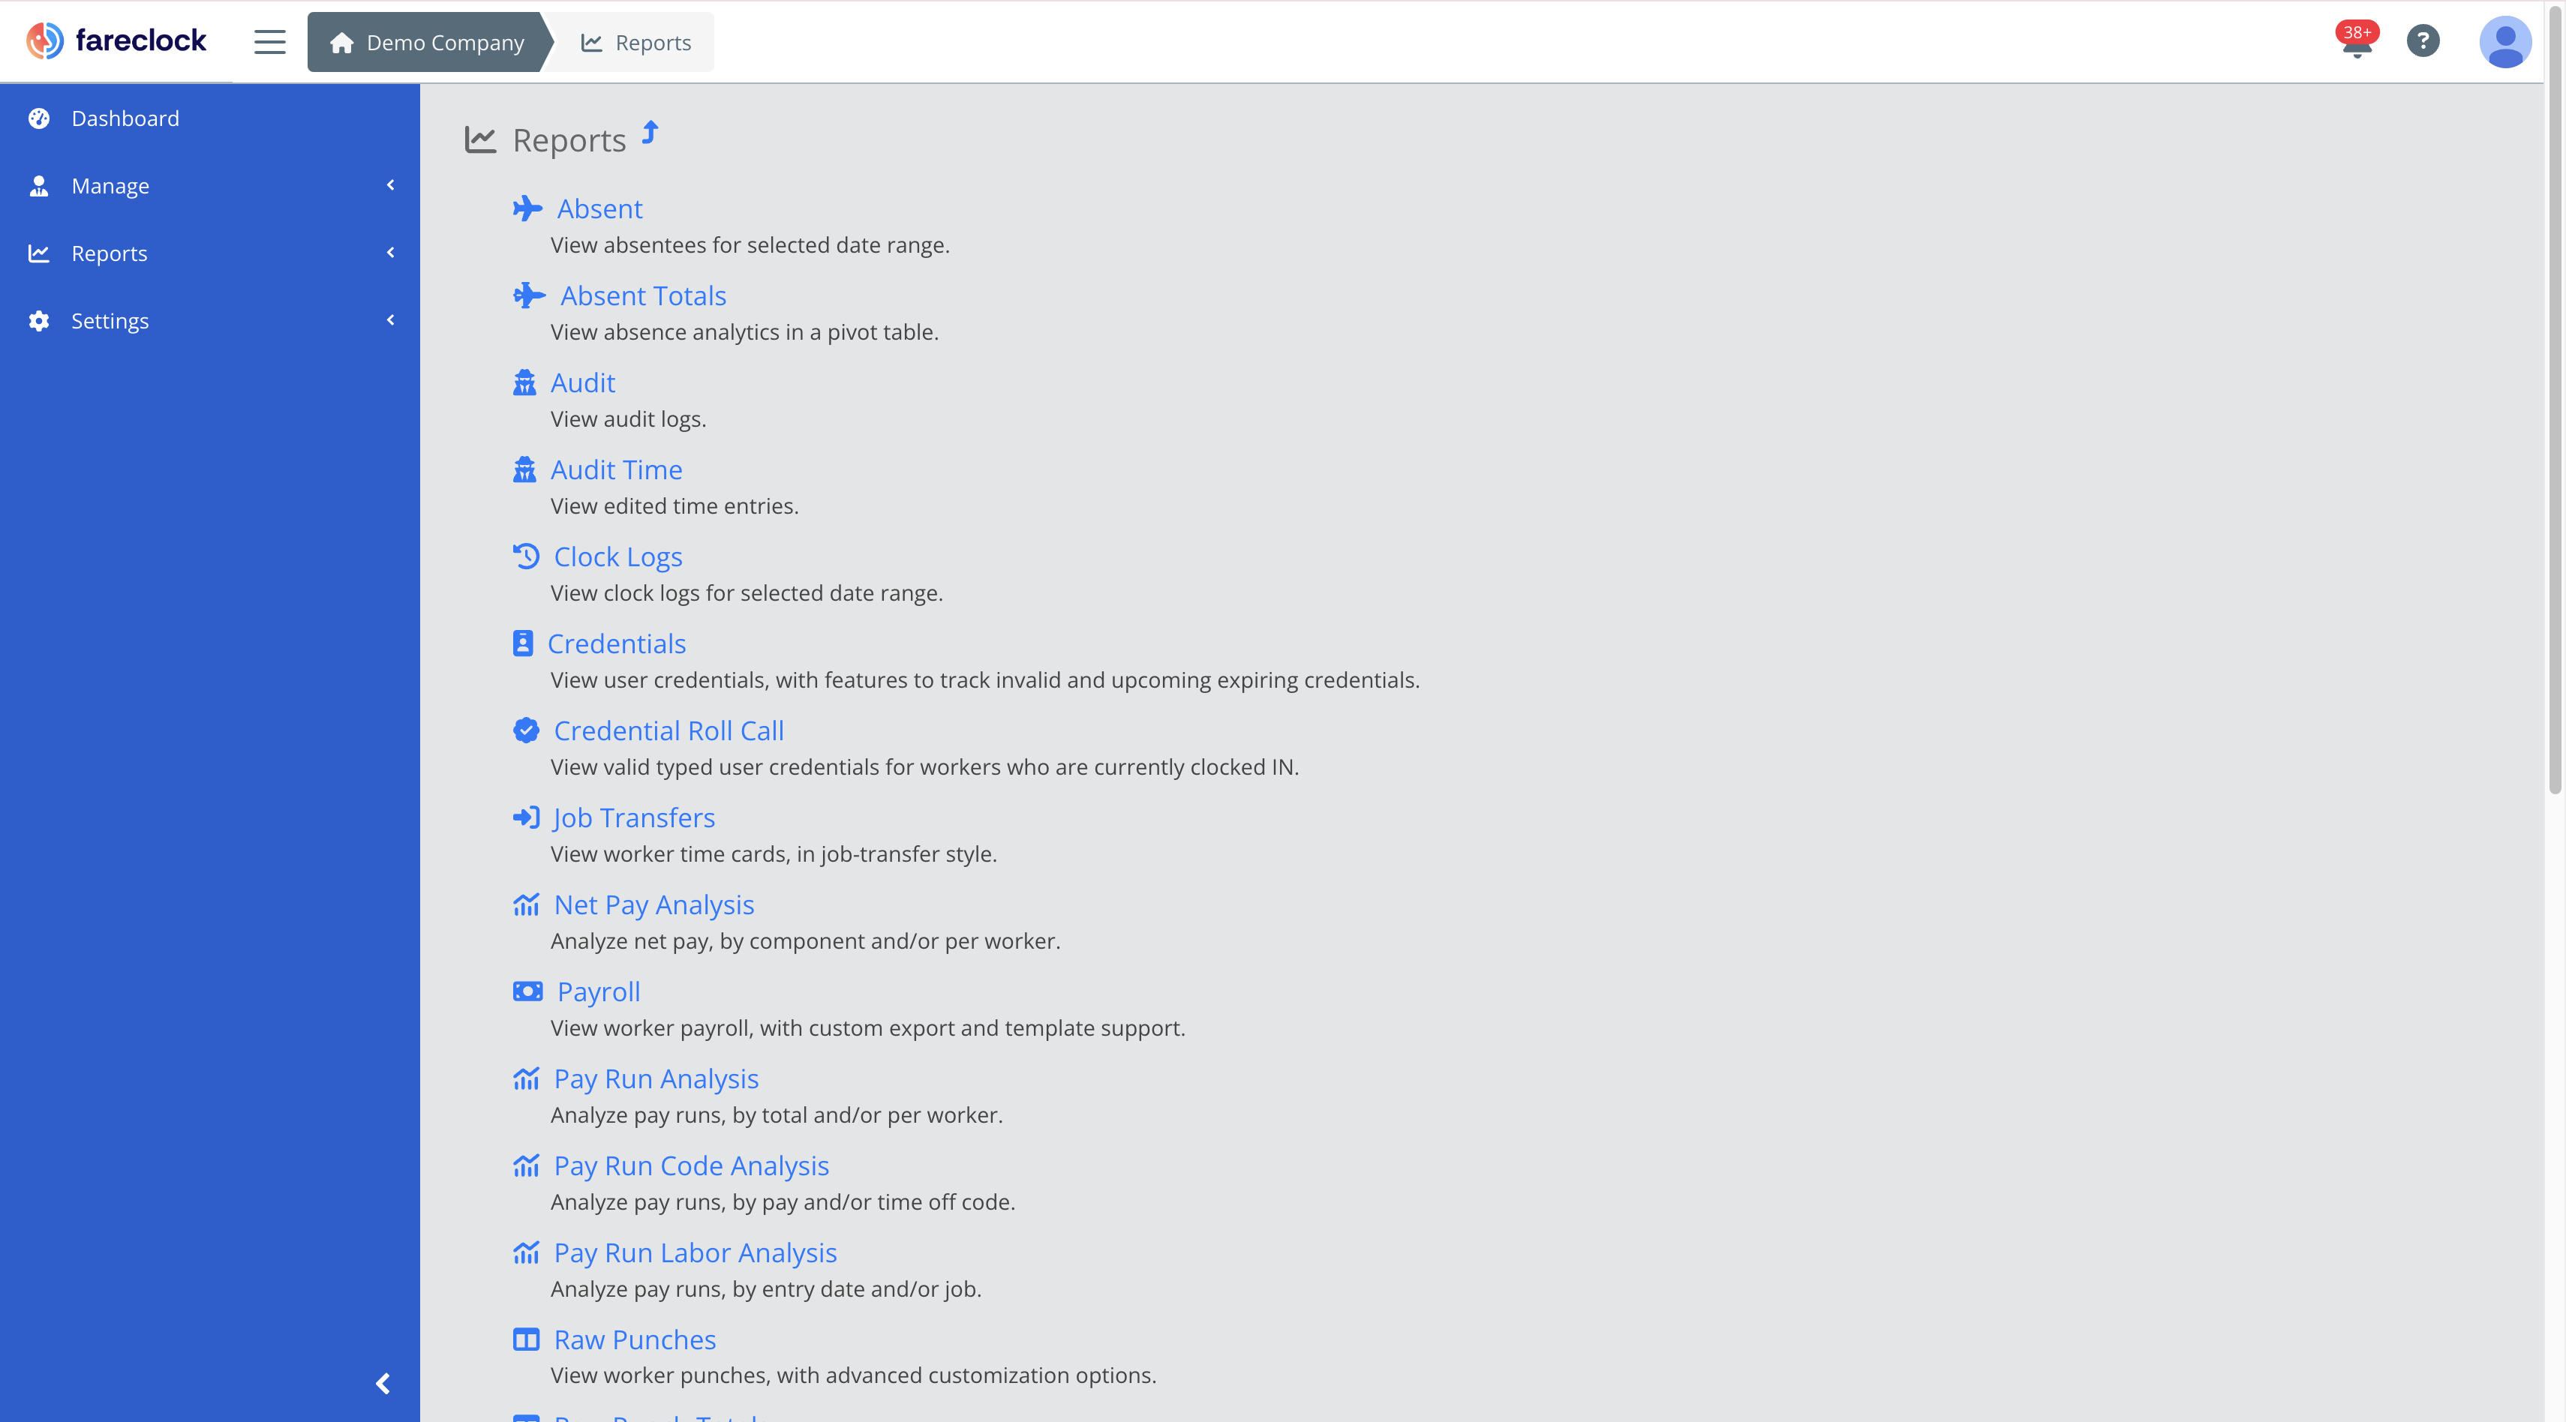Screen dimensions: 2566x1422
Task: Open the airplane icon next to Absent report
Action: click(528, 208)
